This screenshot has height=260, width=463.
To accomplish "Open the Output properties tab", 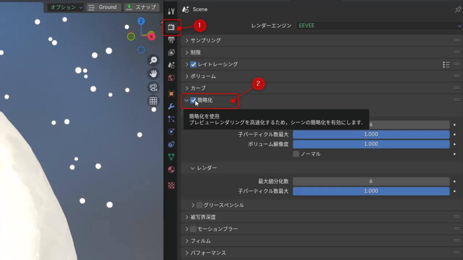I will point(171,40).
